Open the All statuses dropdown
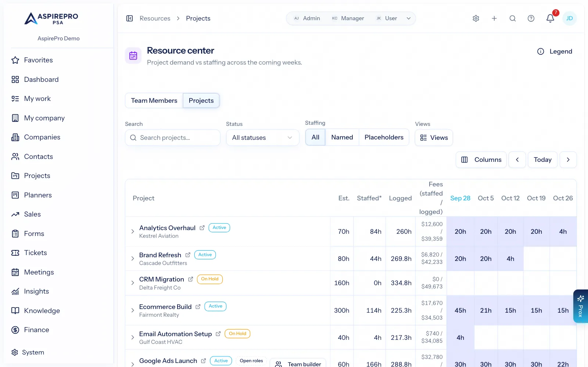 pyautogui.click(x=263, y=138)
